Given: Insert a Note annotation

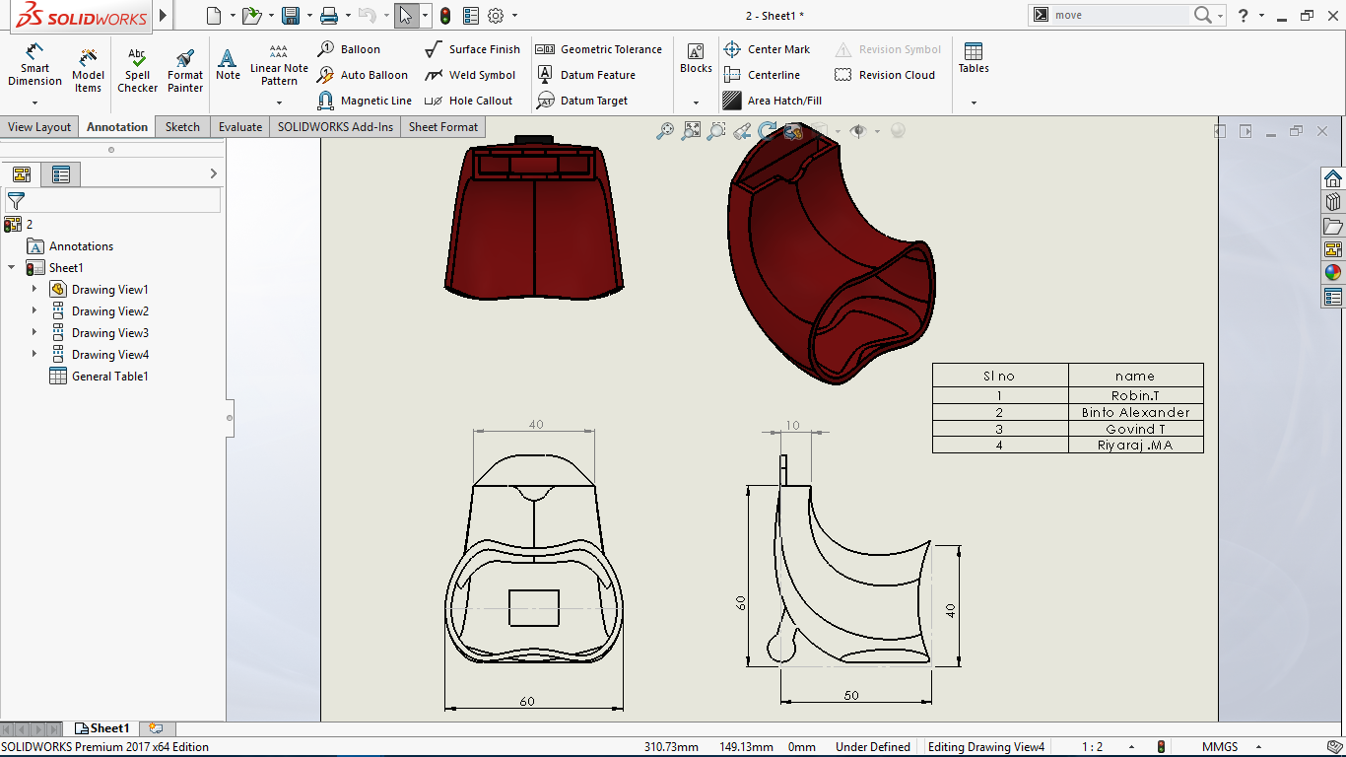Looking at the screenshot, I should [228, 64].
